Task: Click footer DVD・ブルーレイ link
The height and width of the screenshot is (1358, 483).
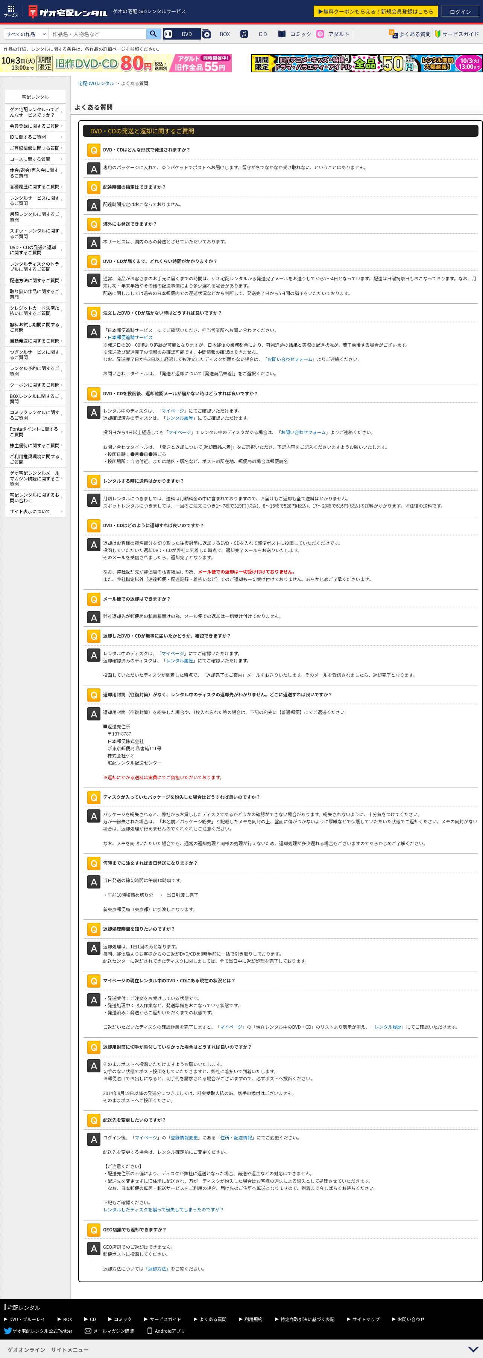Action: coord(27,1319)
